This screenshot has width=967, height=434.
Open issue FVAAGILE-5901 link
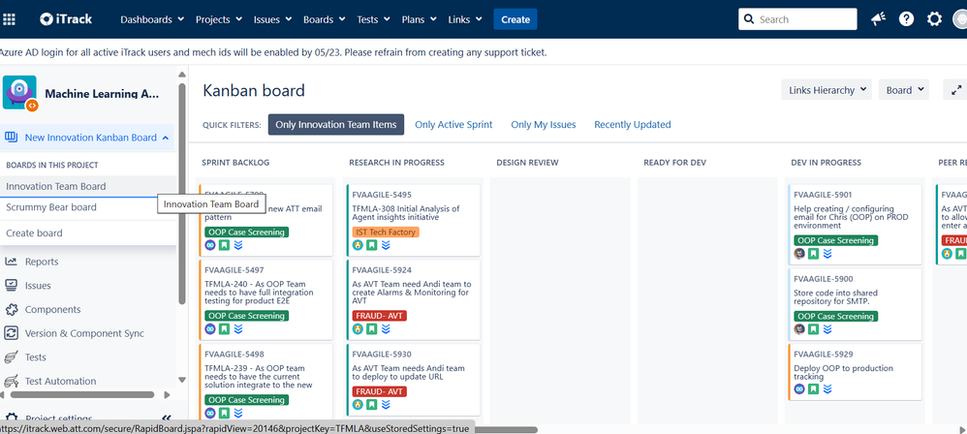coord(824,195)
